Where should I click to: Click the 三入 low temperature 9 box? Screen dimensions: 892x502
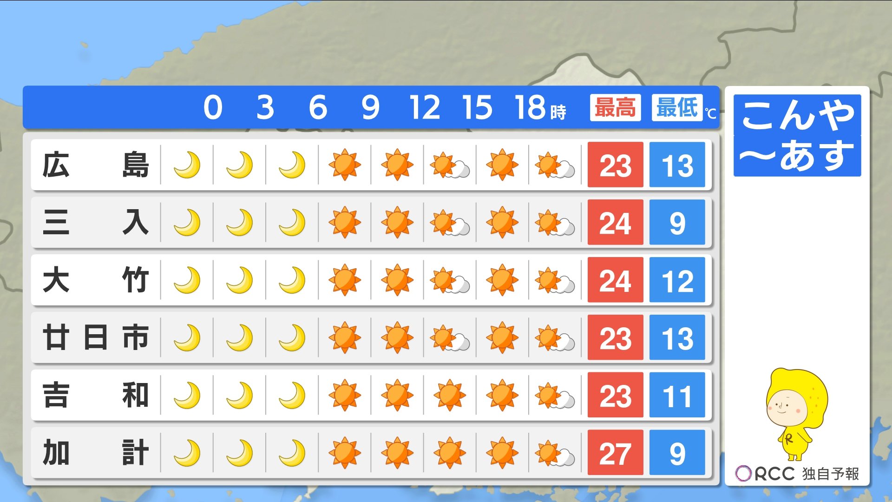click(677, 222)
